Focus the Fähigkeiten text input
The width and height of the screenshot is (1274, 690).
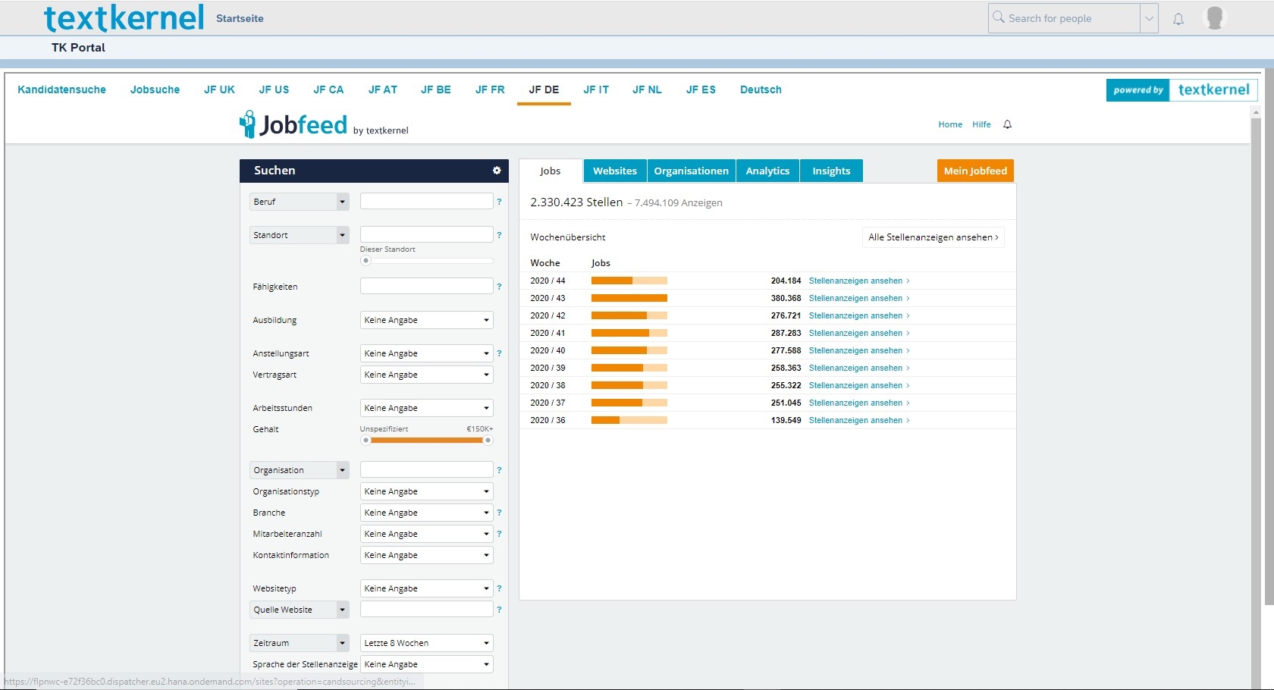427,286
